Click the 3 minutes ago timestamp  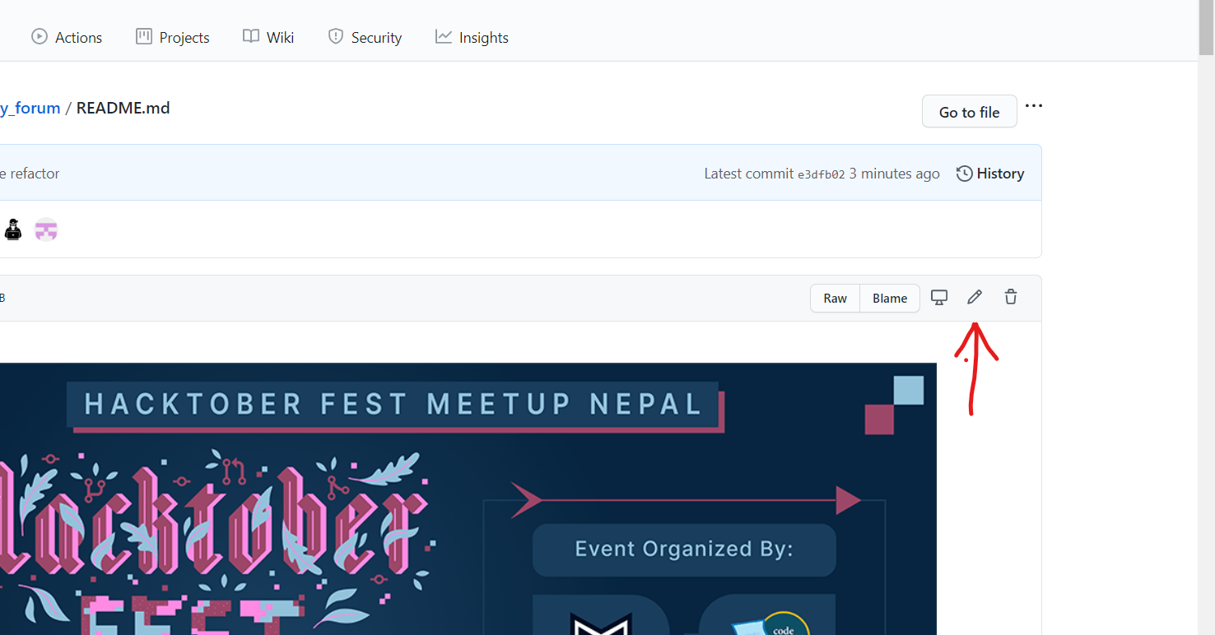[895, 174]
